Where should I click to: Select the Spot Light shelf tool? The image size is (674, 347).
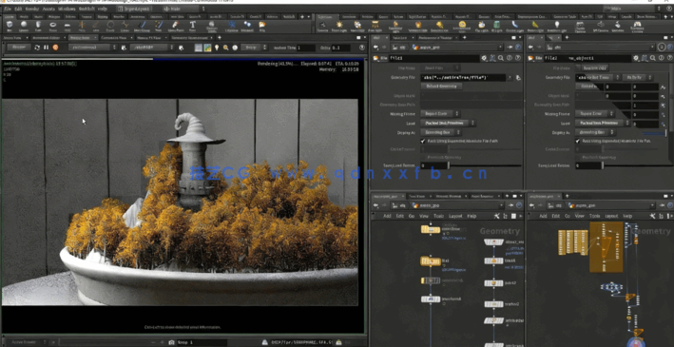pos(357,26)
